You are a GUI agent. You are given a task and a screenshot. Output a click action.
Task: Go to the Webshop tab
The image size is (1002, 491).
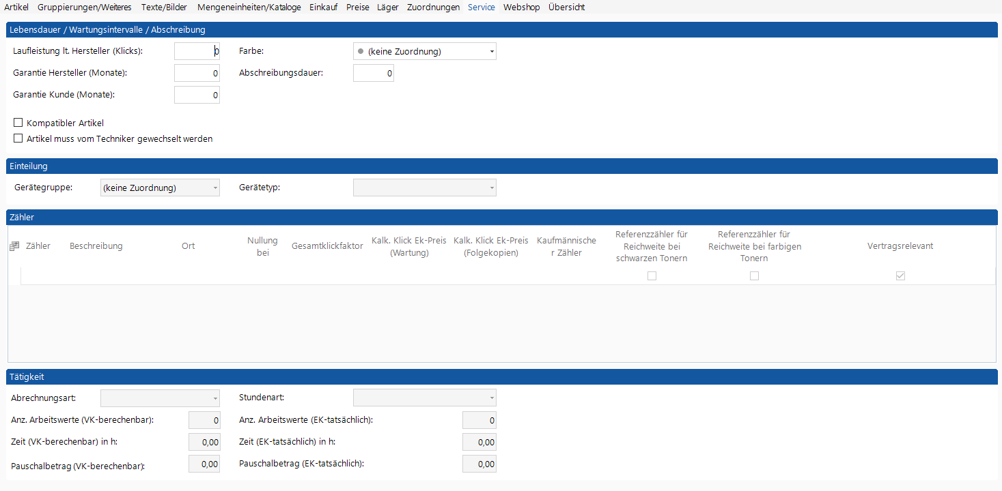click(x=521, y=8)
